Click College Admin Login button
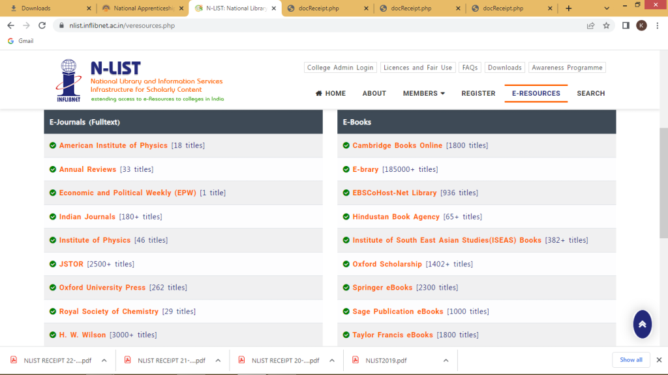 click(340, 68)
